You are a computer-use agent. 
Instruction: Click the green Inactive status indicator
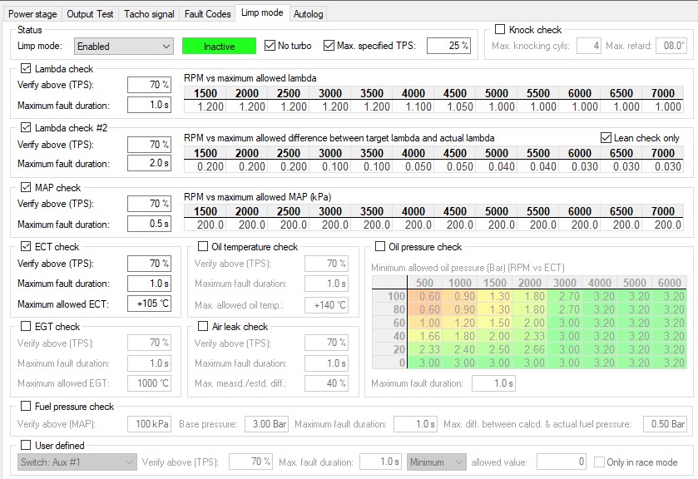[x=220, y=47]
